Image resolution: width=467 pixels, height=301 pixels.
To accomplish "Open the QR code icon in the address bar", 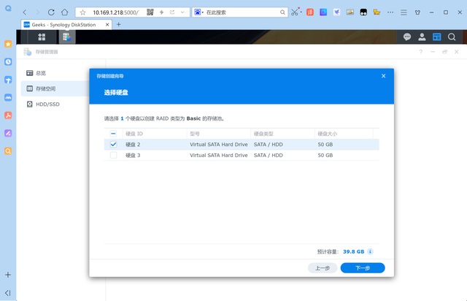I will pos(150,12).
